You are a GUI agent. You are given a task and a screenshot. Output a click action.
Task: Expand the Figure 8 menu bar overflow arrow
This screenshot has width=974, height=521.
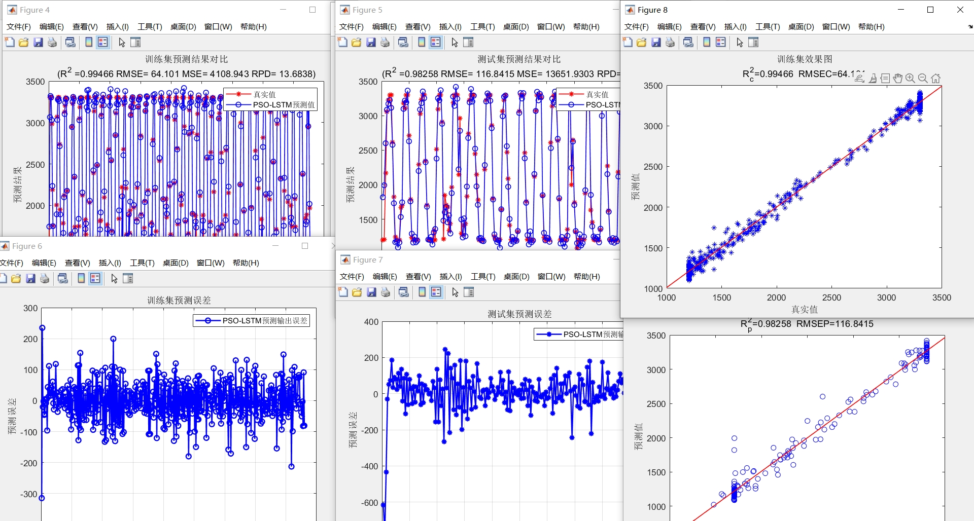point(970,27)
